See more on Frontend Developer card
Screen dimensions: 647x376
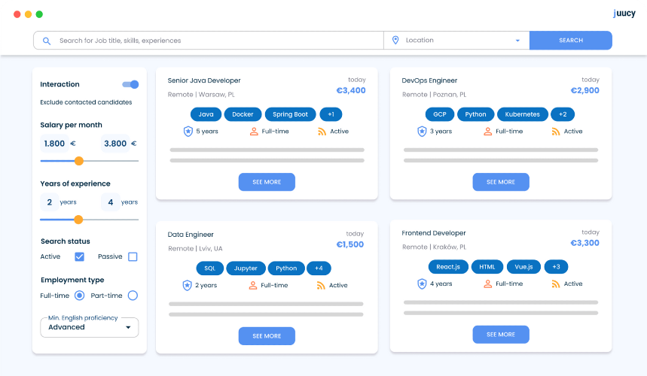[501, 335]
